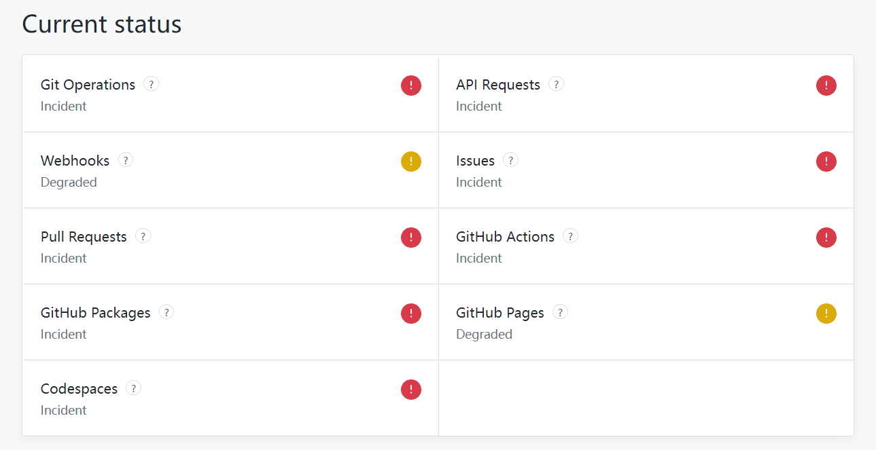The height and width of the screenshot is (450, 876).
Task: Click the help icon beside Issues
Action: tap(510, 160)
